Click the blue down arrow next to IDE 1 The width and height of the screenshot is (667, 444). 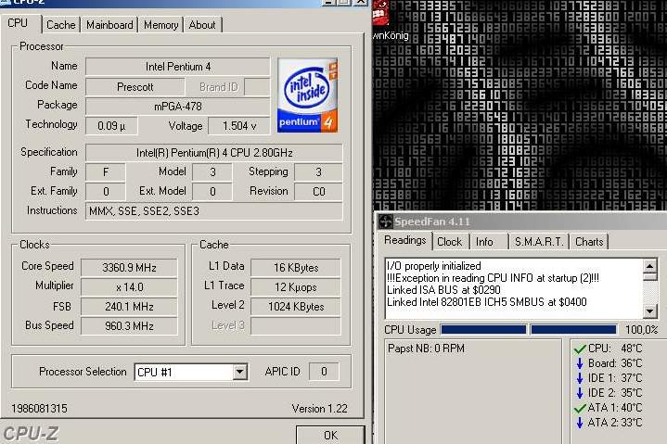click(x=580, y=378)
